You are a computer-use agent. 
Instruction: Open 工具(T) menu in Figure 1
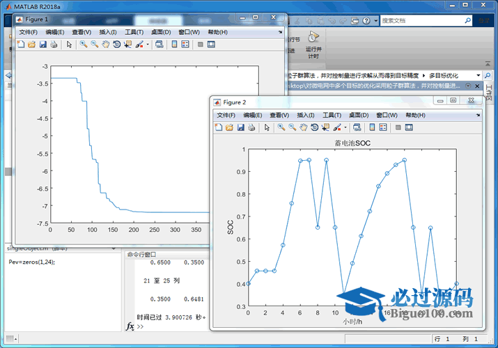[x=134, y=32]
